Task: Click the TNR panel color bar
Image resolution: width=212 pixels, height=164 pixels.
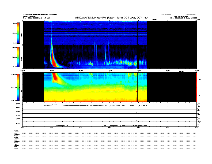Action: [18, 87]
